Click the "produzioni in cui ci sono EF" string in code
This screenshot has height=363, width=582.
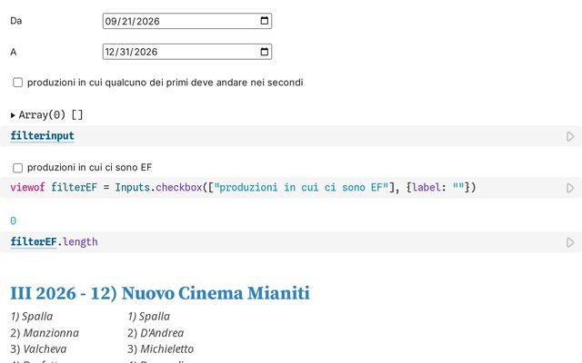pos(301,188)
